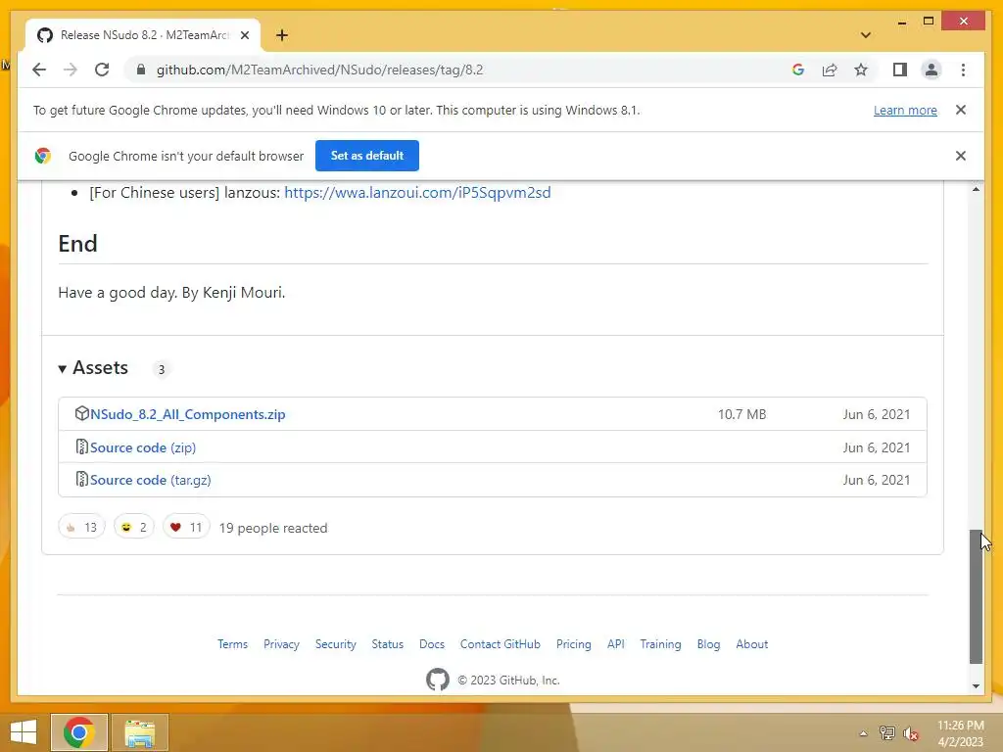Click the Chrome taskbar icon

coord(79,732)
